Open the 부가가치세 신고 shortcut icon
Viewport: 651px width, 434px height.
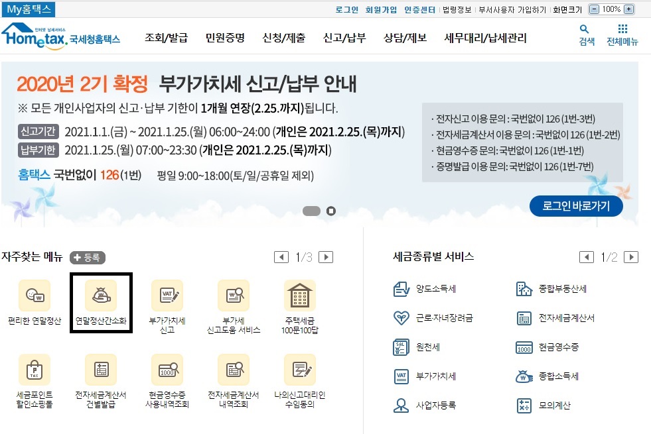[167, 295]
